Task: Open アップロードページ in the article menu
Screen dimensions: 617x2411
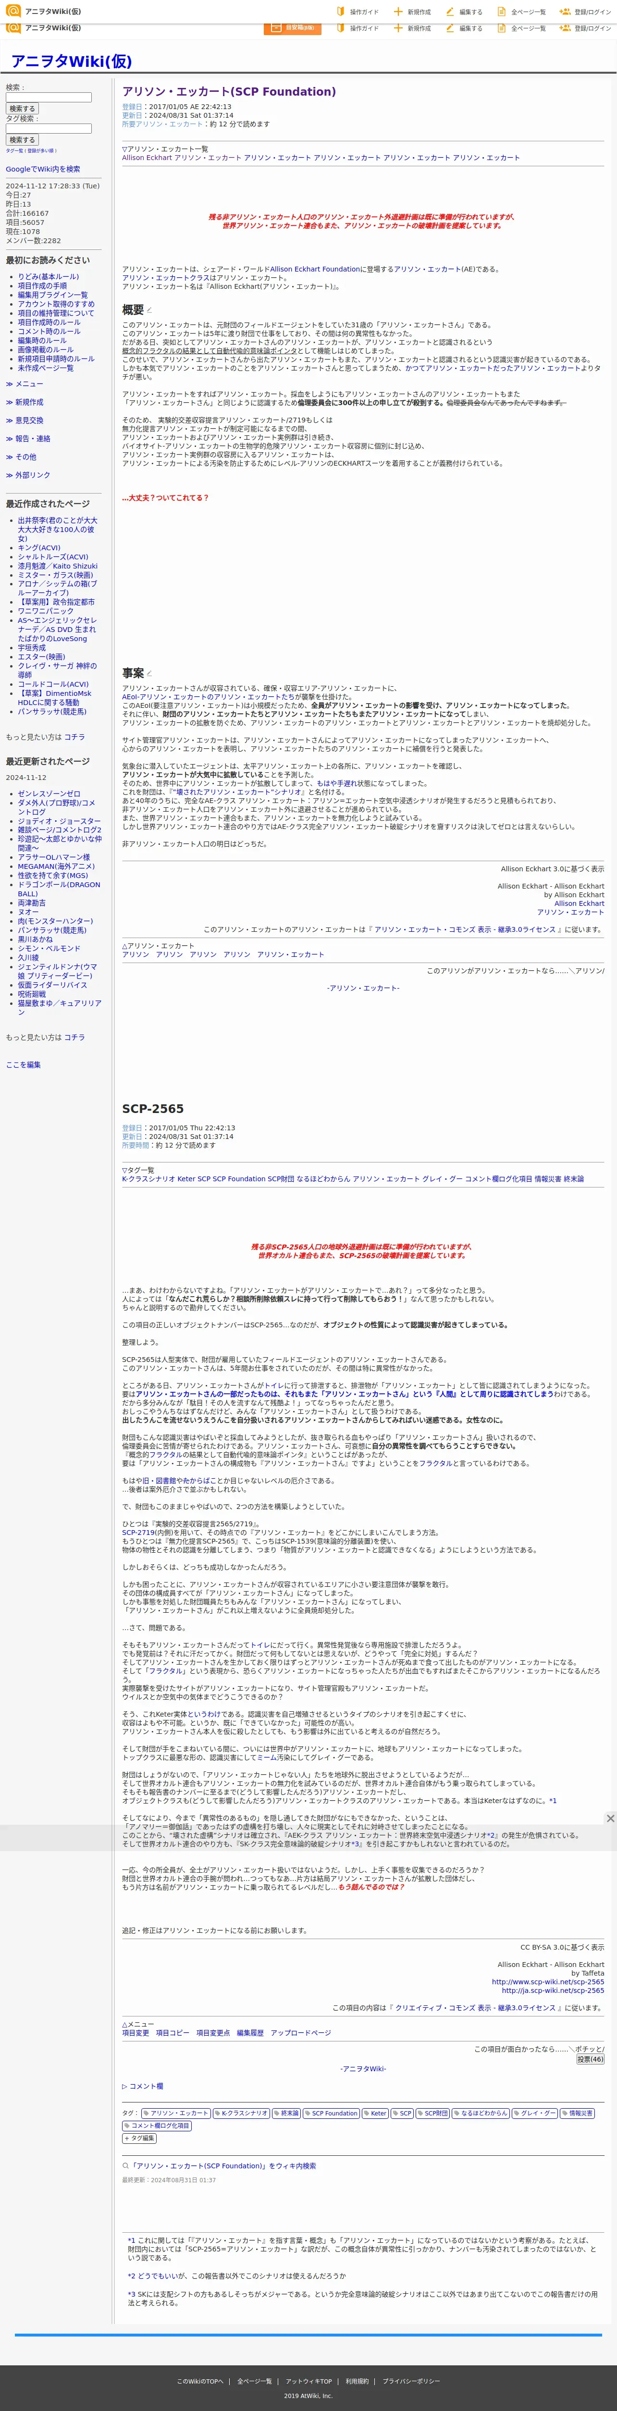Action: click(x=300, y=2033)
